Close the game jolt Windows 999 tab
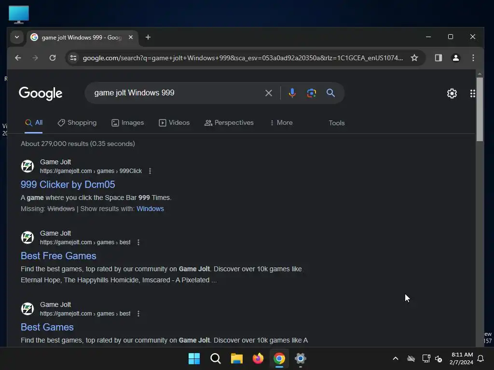Screen dimensions: 494x370 (x=131, y=37)
